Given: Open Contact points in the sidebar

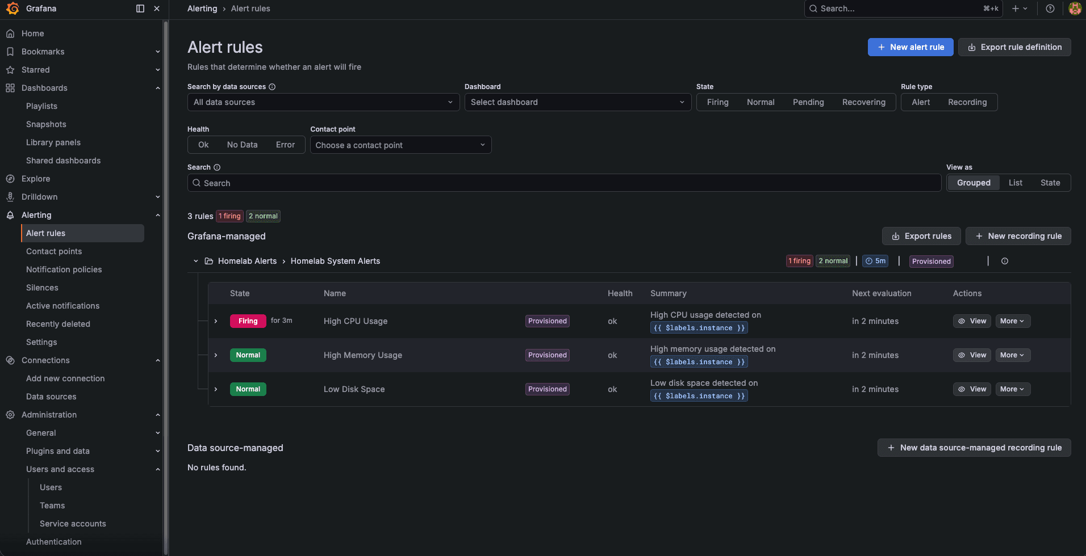Looking at the screenshot, I should pyautogui.click(x=54, y=251).
